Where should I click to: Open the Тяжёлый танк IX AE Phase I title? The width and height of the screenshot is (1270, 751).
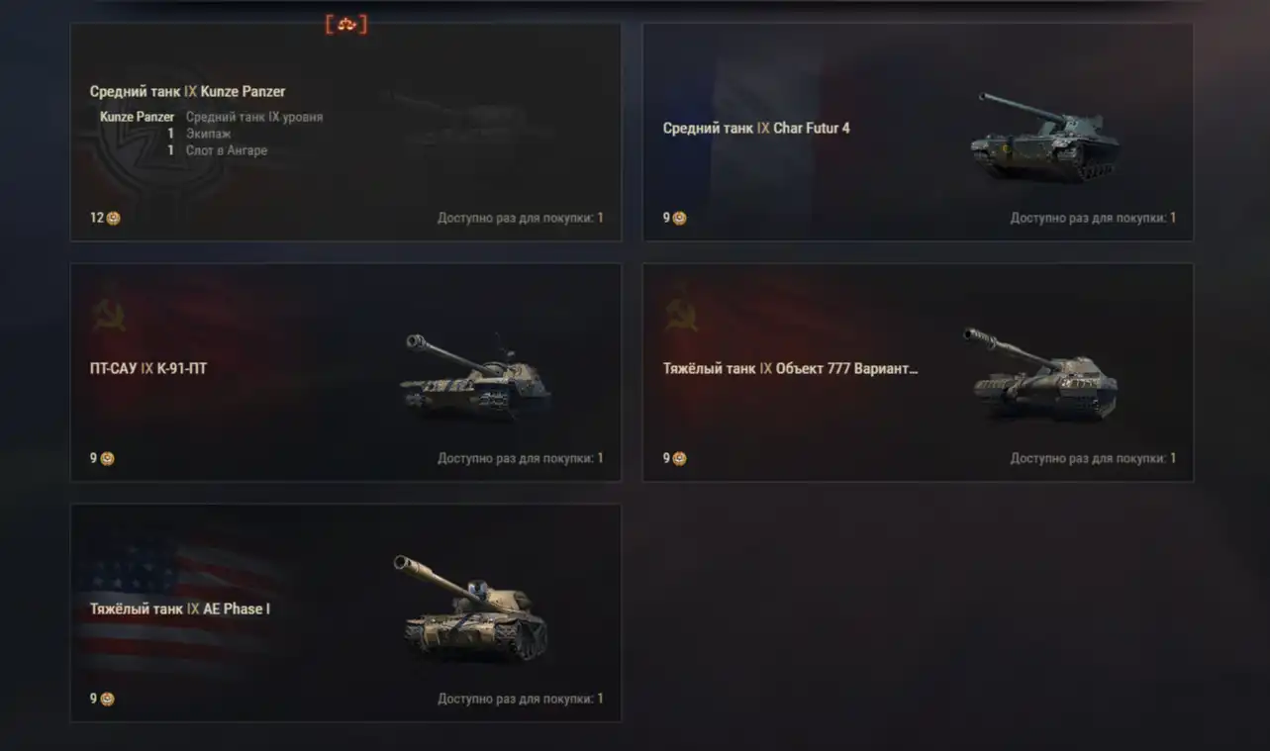tap(179, 609)
